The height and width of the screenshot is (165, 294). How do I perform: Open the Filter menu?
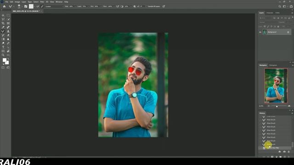click(x=42, y=2)
